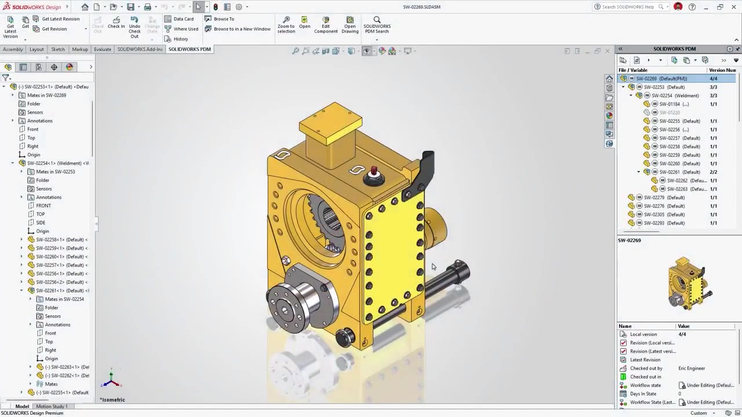This screenshot has height=417, width=742.
Task: Open the Motion Study 1 tab
Action: click(x=52, y=406)
